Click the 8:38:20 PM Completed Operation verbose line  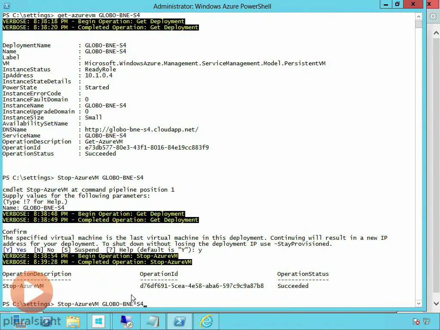pyautogui.click(x=101, y=27)
